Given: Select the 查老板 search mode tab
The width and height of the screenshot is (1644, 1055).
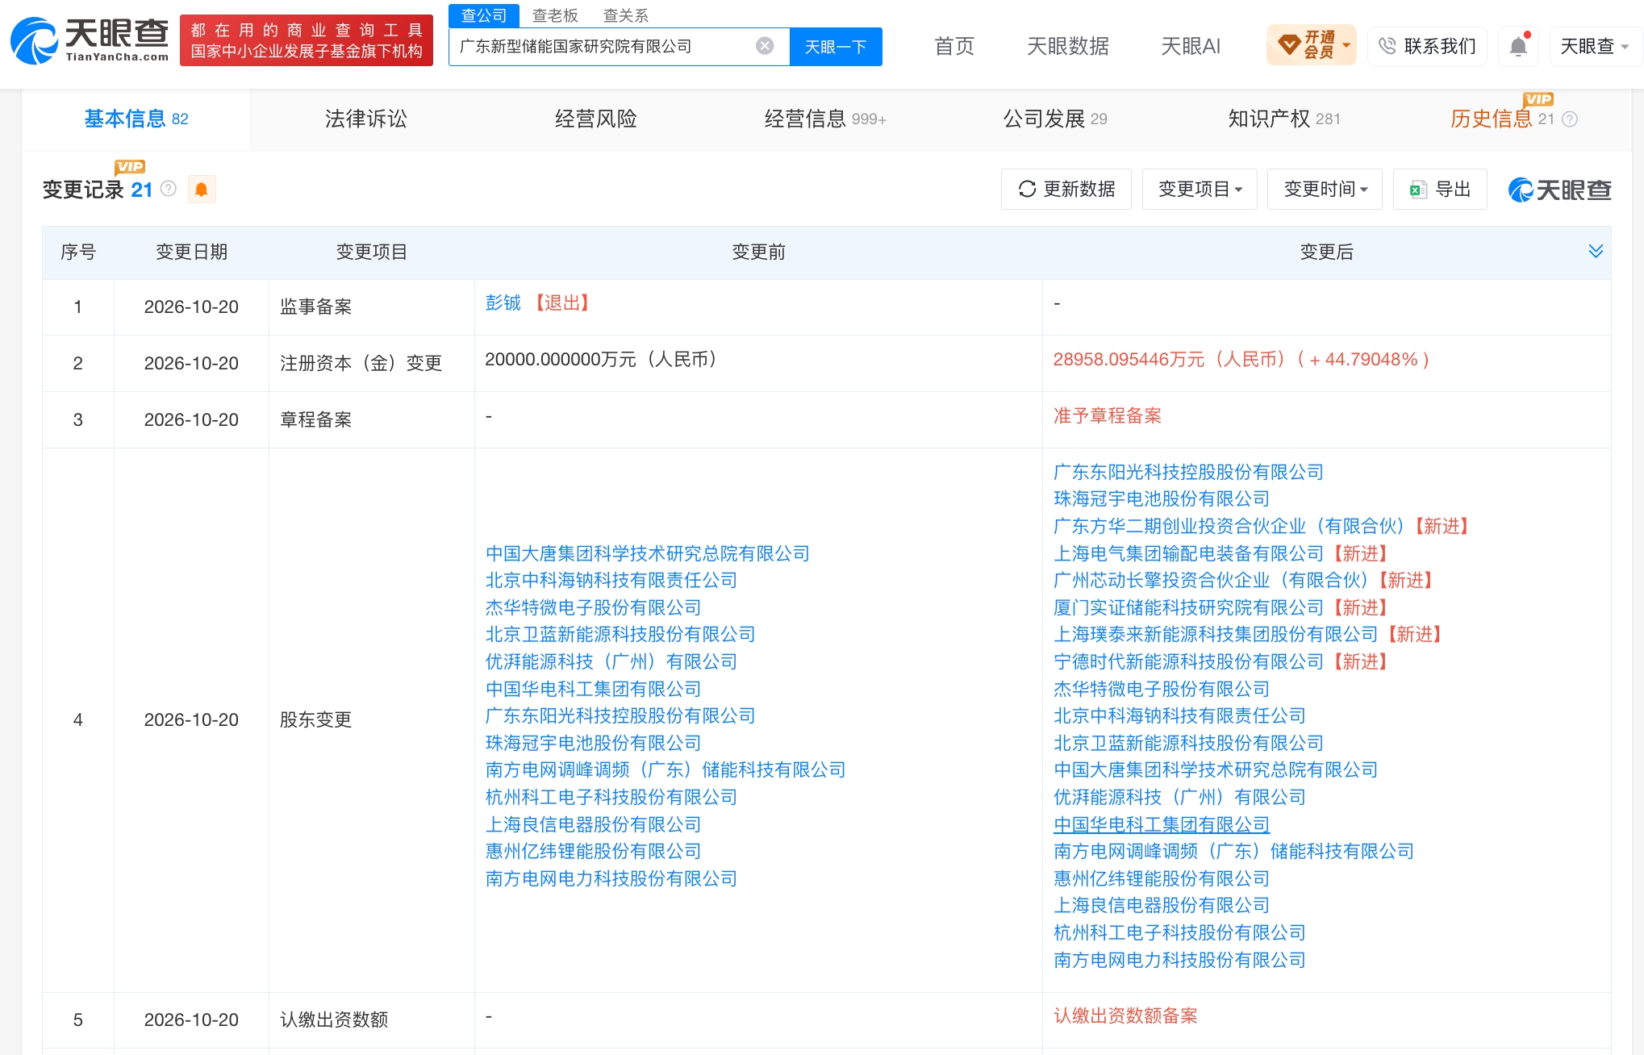Looking at the screenshot, I should tap(555, 15).
